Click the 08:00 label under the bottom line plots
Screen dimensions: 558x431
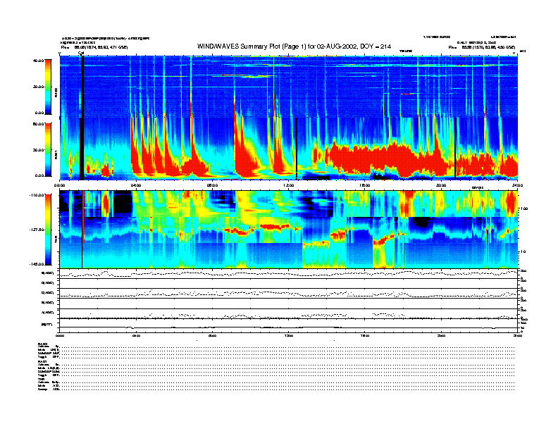pyautogui.click(x=212, y=335)
